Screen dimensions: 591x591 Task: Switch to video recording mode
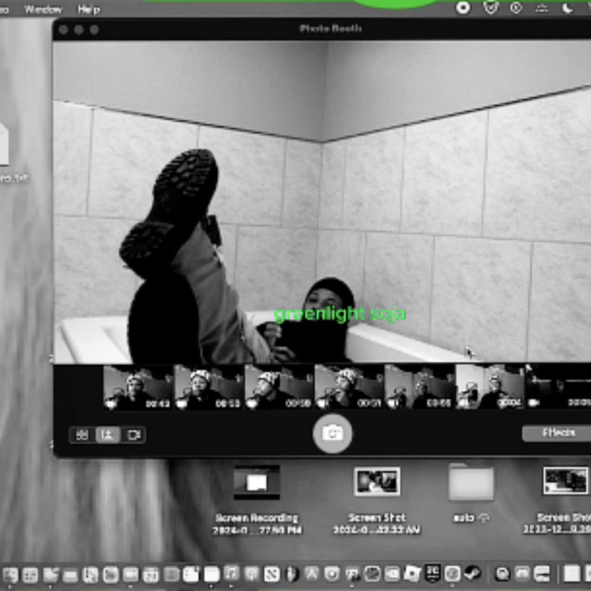(x=134, y=434)
